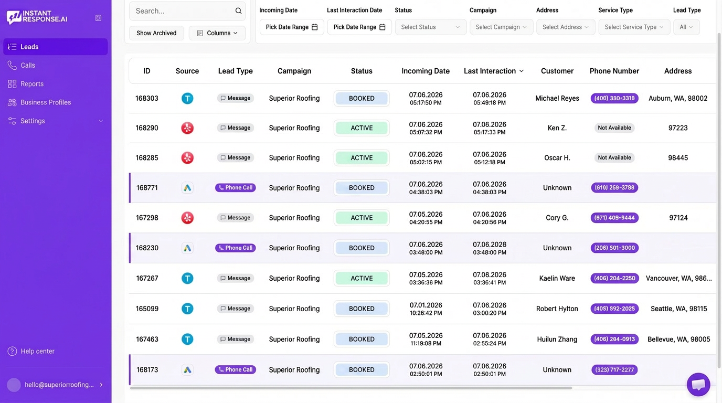722x403 pixels.
Task: Open the Select Campaign dropdown
Action: [x=502, y=27]
